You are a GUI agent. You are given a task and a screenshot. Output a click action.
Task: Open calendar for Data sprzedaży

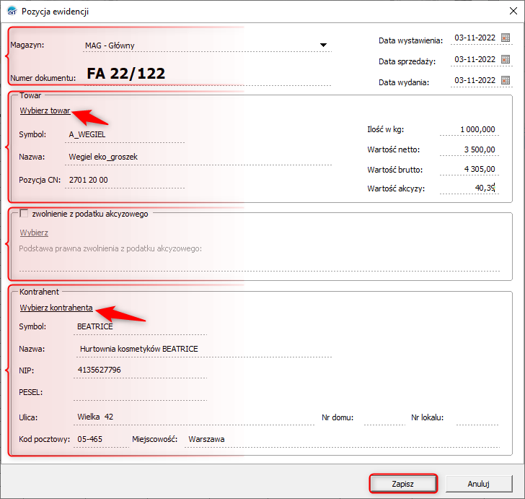[506, 59]
